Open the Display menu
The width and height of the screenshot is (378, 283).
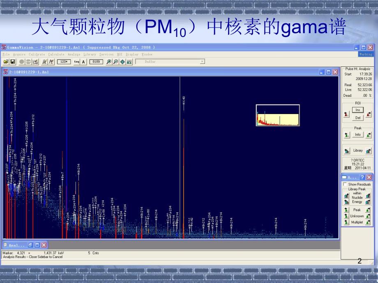pos(132,54)
